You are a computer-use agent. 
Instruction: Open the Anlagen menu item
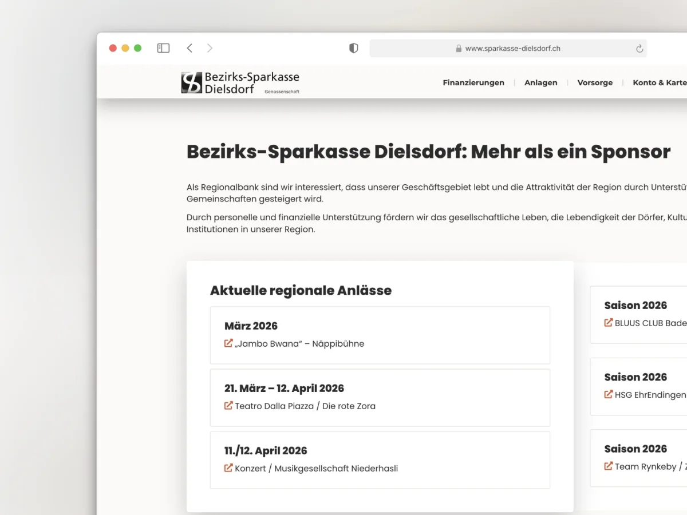[540, 82]
